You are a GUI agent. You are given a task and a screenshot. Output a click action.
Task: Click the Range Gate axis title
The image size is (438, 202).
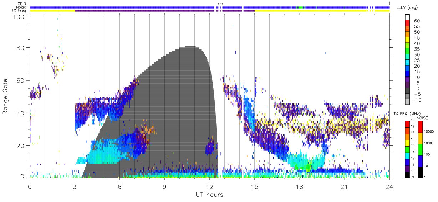pos(5,97)
